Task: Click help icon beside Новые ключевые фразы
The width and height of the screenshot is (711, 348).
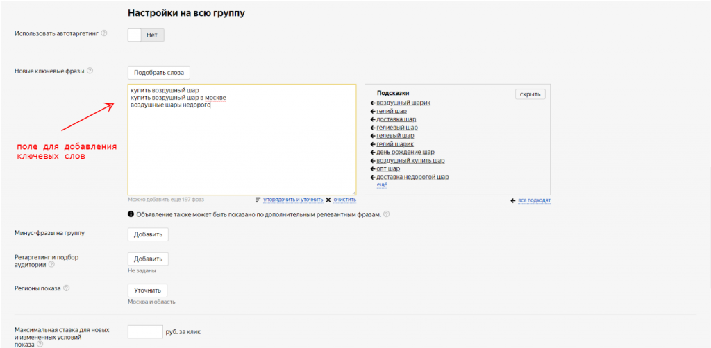Action: coord(90,71)
